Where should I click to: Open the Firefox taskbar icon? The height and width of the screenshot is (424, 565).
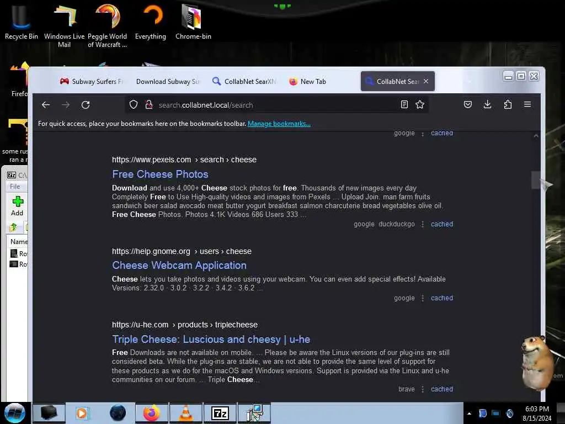152,413
